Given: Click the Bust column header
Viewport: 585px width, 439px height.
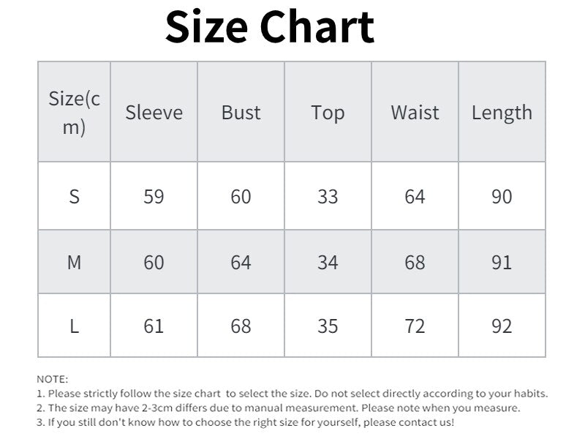Looking at the screenshot, I should click(241, 113).
